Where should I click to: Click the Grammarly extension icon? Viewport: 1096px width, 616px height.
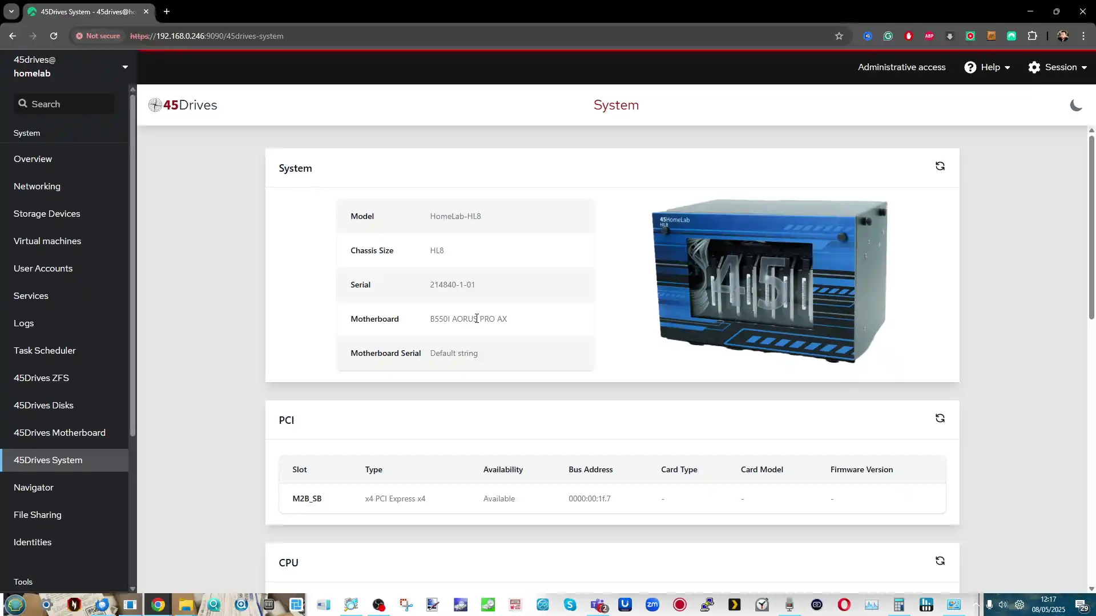coord(888,36)
